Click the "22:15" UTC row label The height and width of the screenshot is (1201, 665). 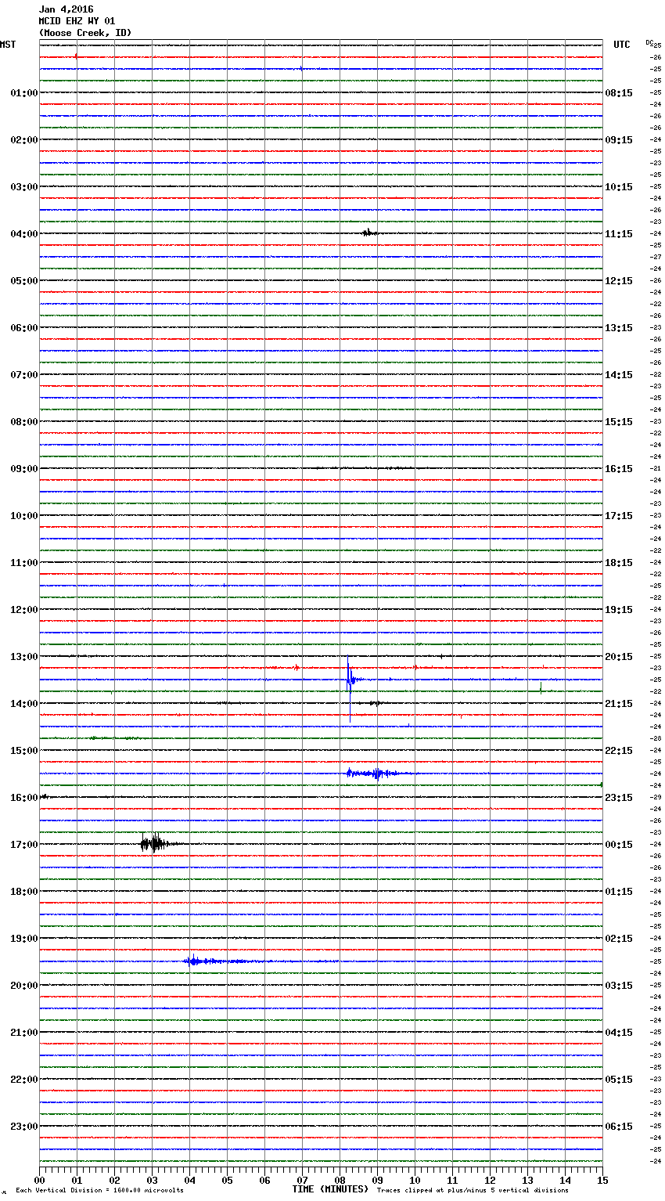pos(619,751)
